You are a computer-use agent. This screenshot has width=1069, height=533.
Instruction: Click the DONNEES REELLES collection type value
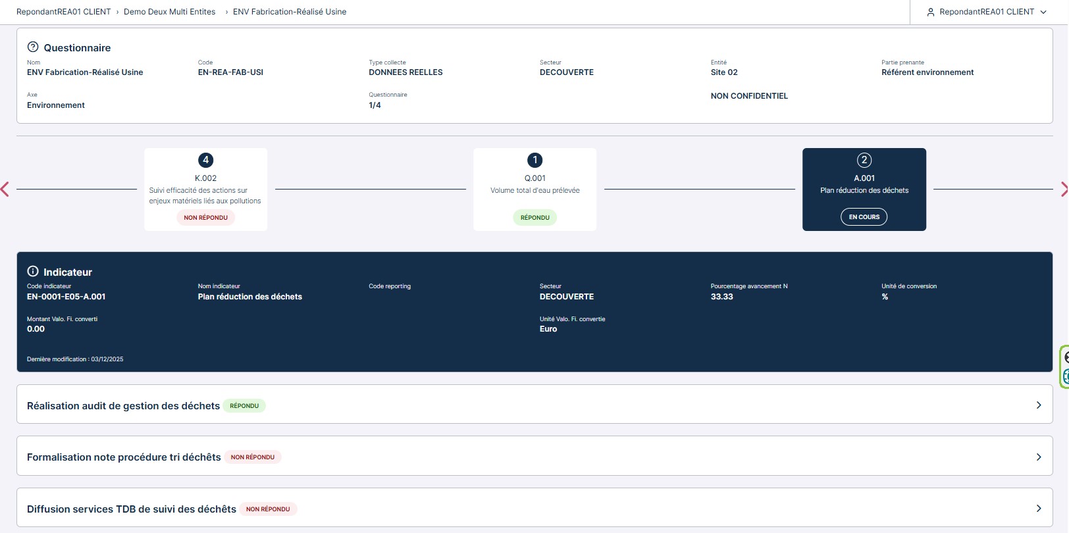[405, 72]
